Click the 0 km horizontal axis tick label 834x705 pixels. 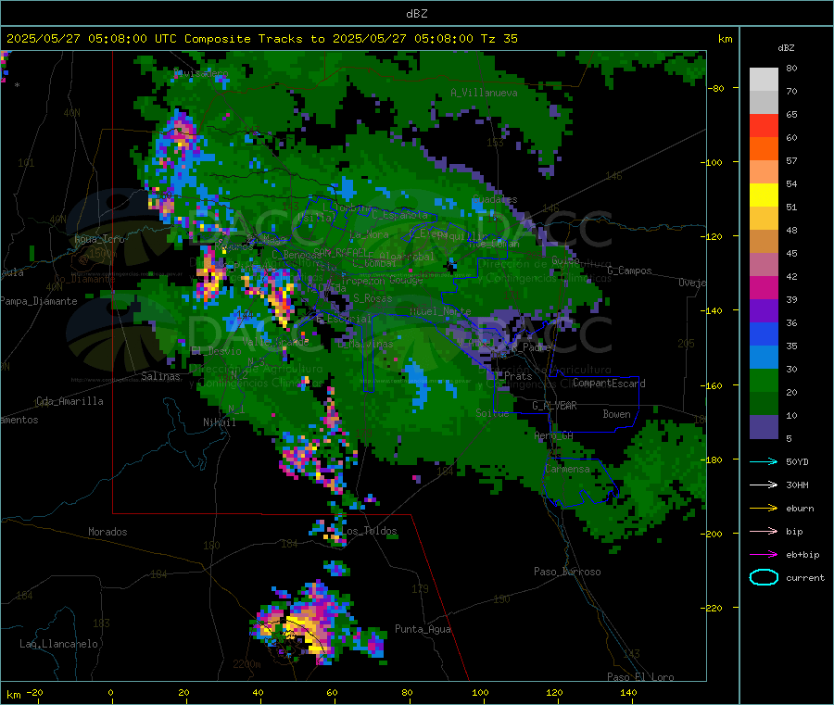coord(110,692)
